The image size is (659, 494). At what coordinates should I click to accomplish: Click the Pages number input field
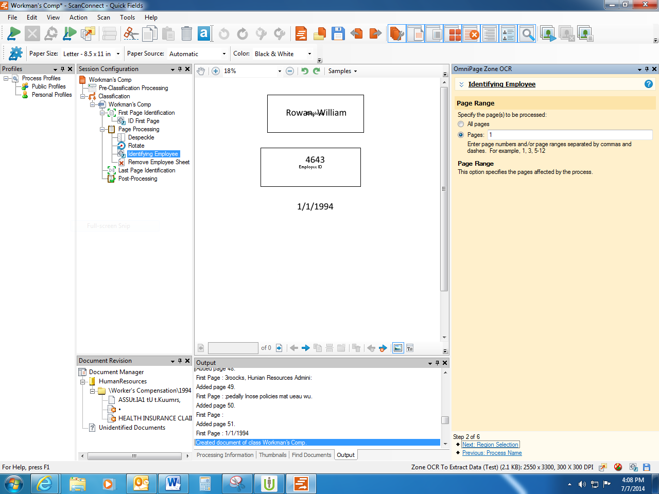tap(569, 135)
